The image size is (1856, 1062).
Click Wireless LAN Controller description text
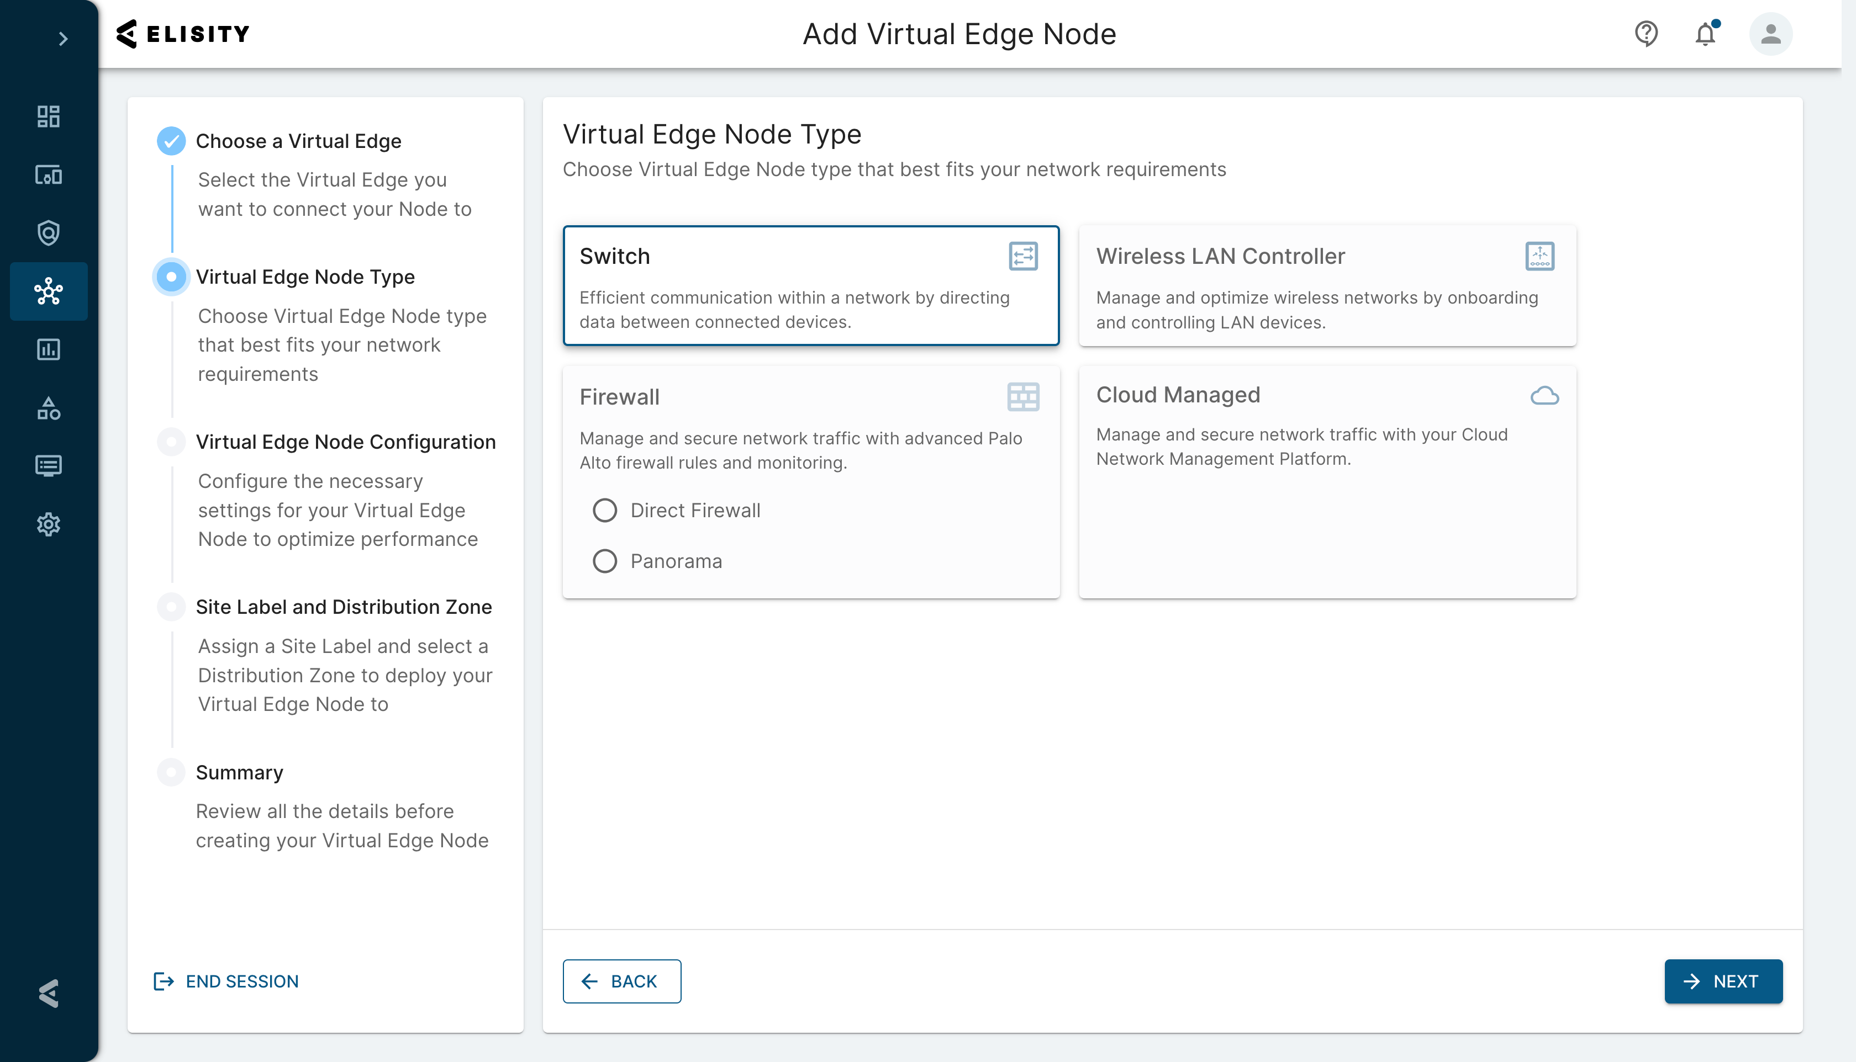tap(1317, 310)
